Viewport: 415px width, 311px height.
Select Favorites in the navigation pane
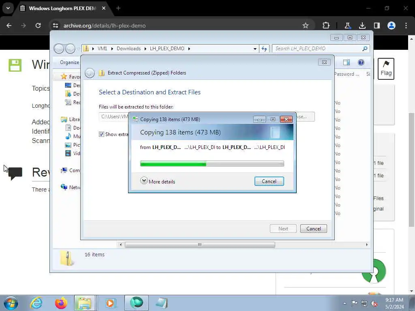coord(71,77)
